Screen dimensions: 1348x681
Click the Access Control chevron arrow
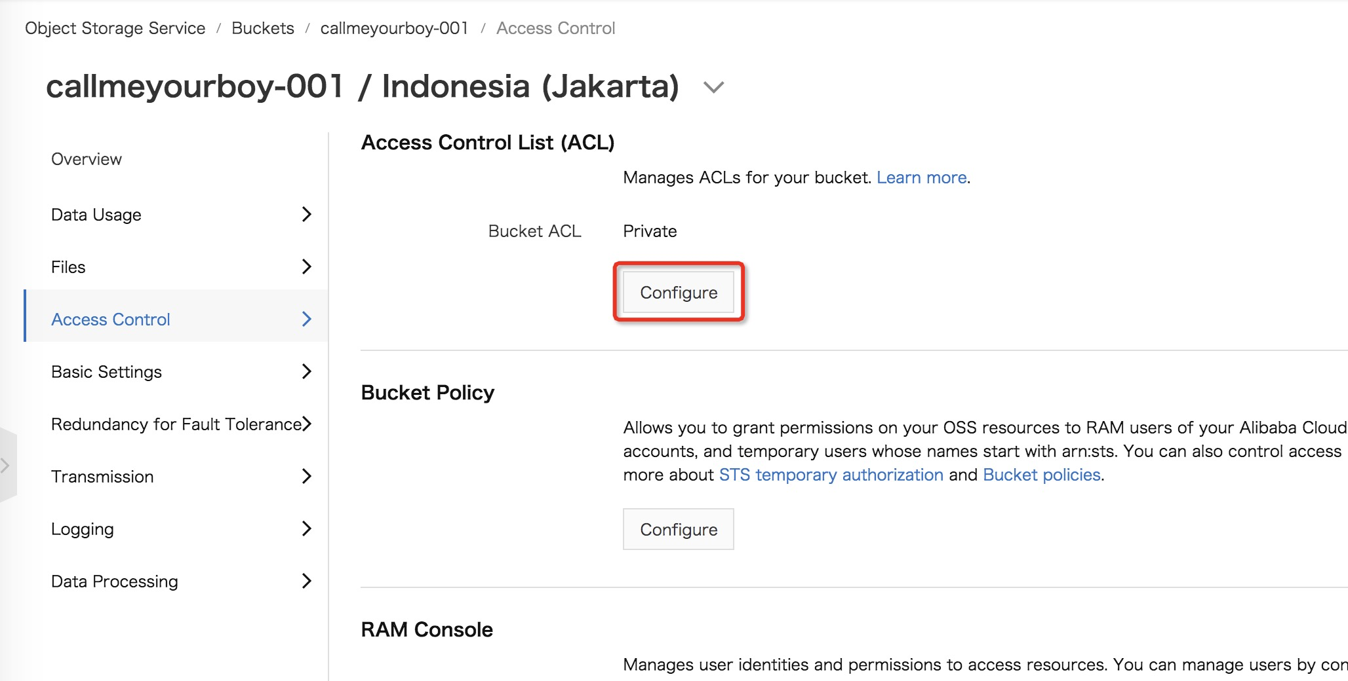[306, 319]
